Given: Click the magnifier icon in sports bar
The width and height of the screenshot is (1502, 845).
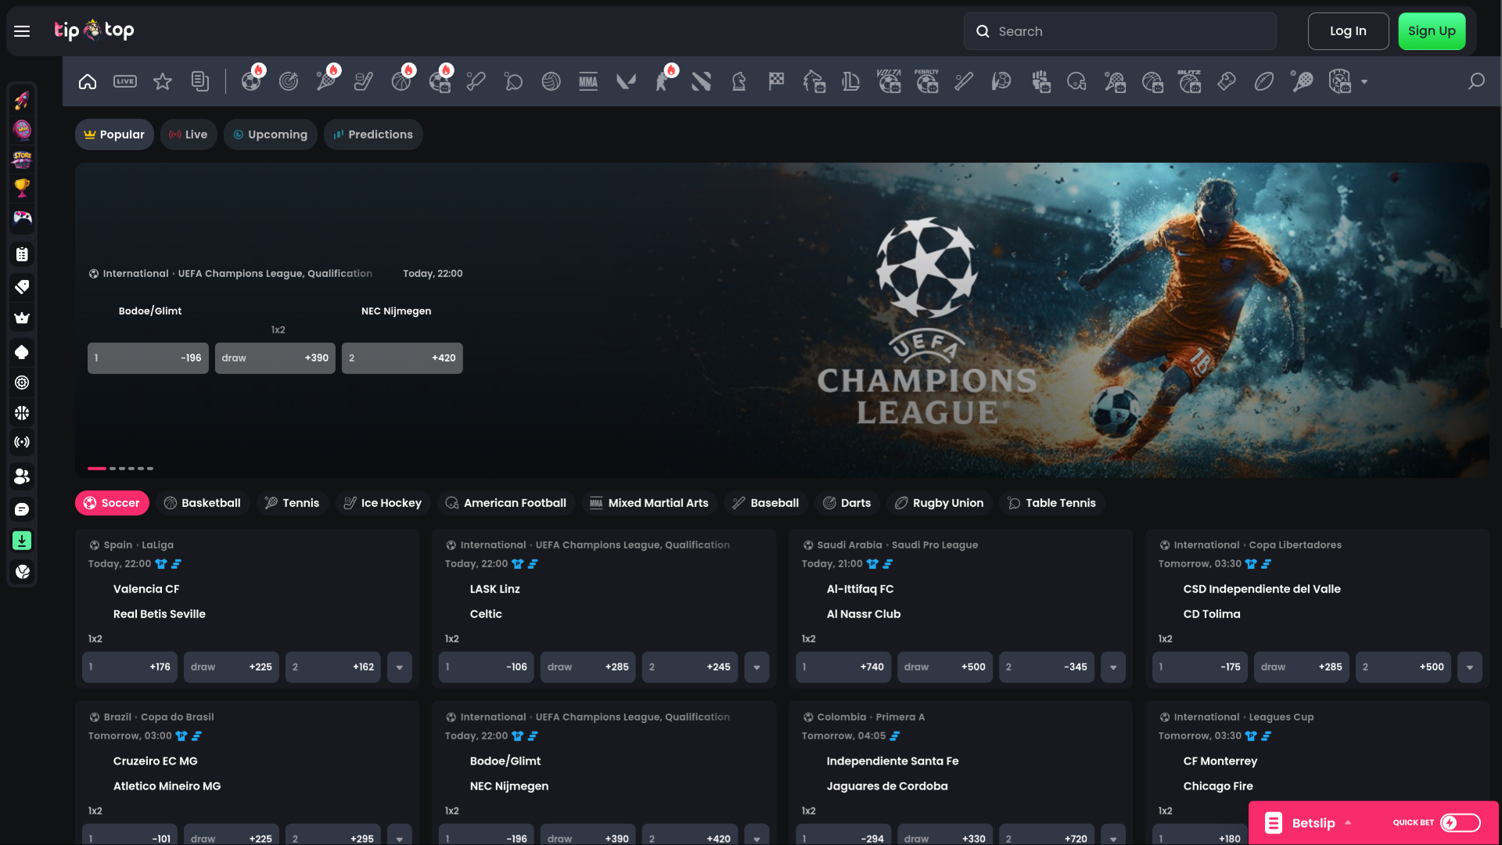Looking at the screenshot, I should (x=1476, y=81).
